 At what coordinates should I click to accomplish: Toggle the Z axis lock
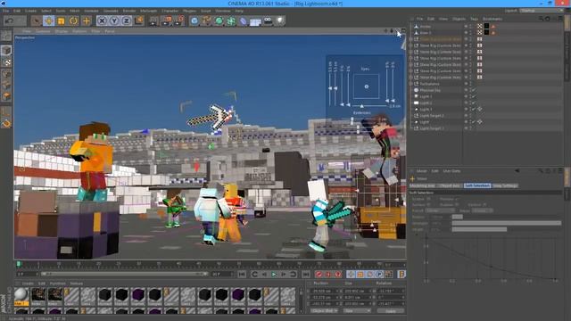127,21
